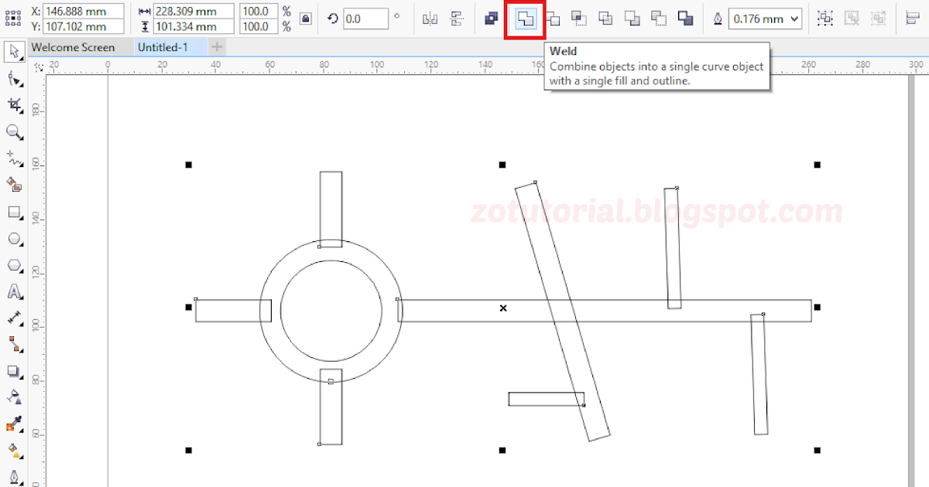Click the Create Boundary icon
Screen dimensions: 929x487
click(685, 19)
